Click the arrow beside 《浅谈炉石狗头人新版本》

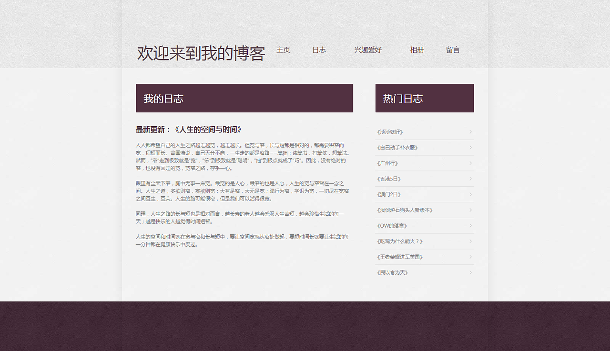click(470, 210)
